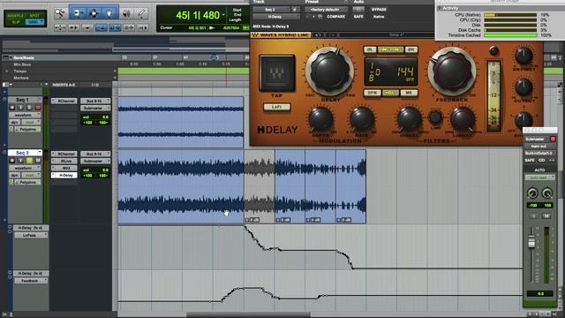The height and width of the screenshot is (318, 565).
Task: Select SHUFFLE edit mode
Action: 16,16
